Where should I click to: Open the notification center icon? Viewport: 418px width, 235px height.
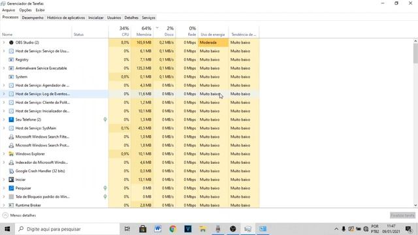(x=408, y=229)
